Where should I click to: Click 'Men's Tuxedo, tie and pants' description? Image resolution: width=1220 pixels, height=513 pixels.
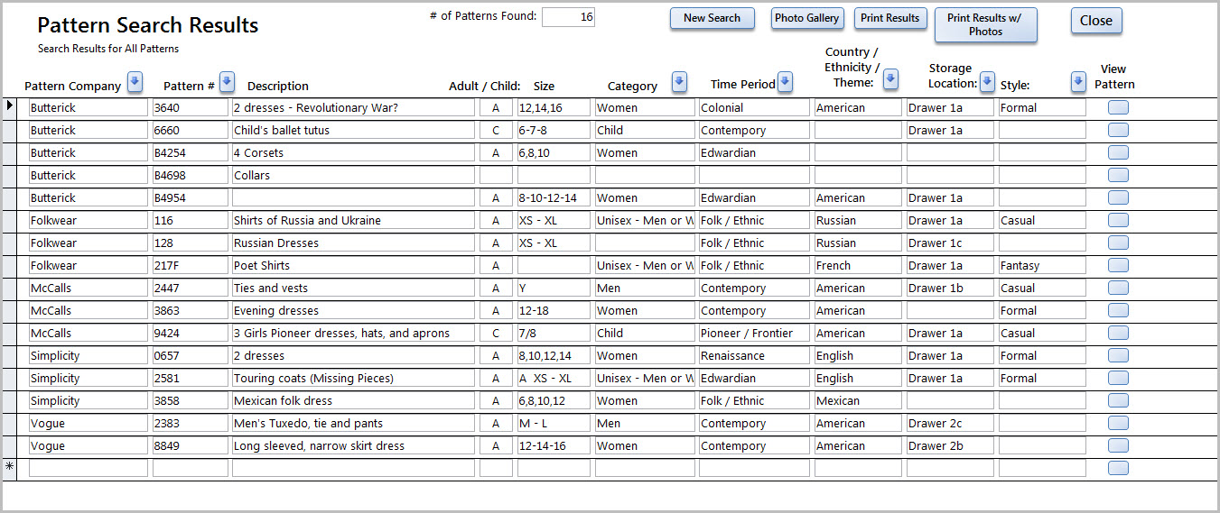353,424
